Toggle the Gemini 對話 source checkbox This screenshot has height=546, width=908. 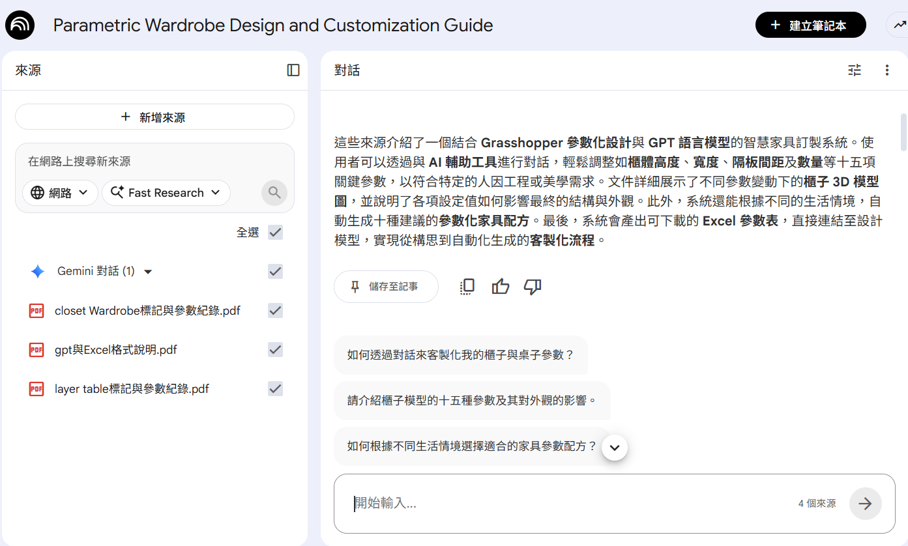pos(276,272)
